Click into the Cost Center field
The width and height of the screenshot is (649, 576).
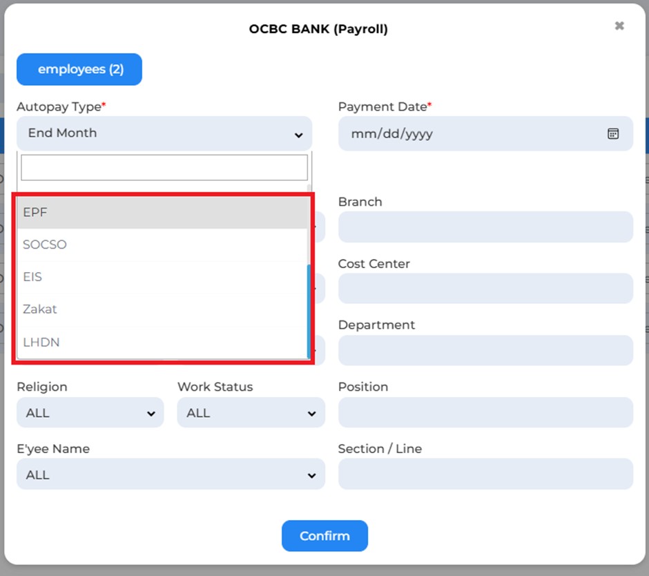point(485,288)
